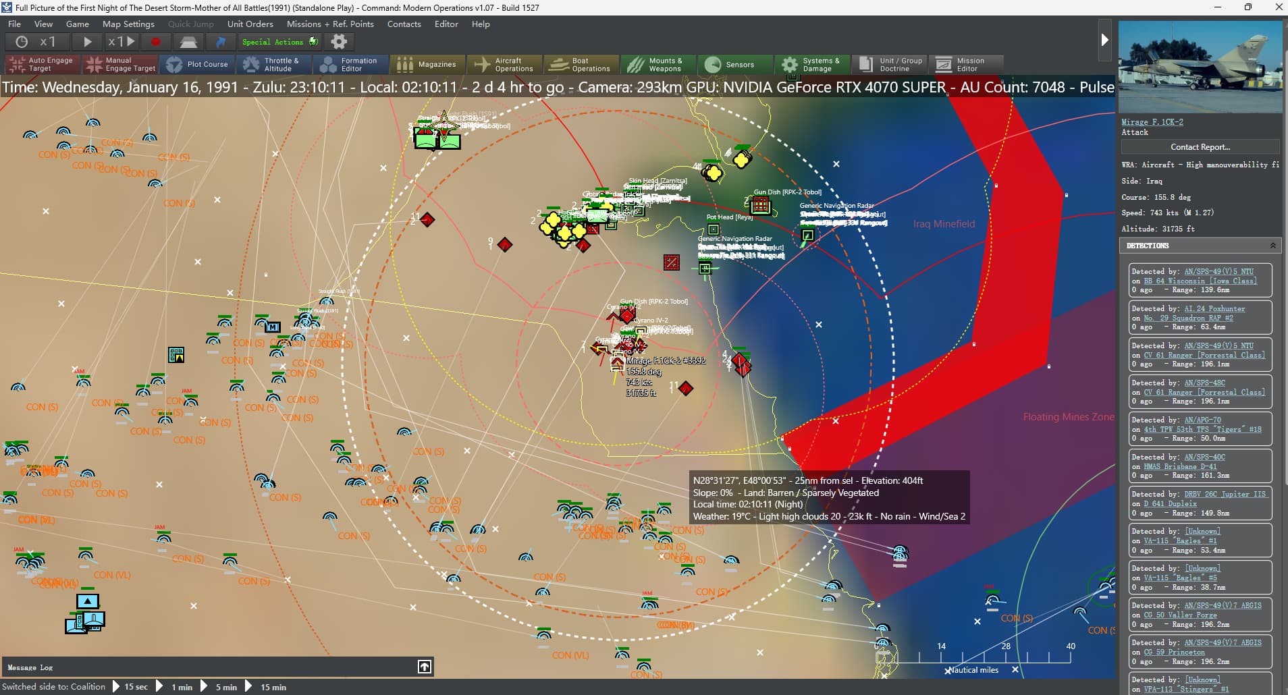Select Auto Engage Target
Image resolution: width=1288 pixels, height=695 pixels.
tap(43, 64)
